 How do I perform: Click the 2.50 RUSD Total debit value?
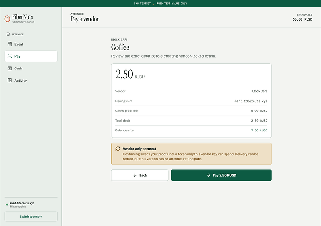[259, 121]
